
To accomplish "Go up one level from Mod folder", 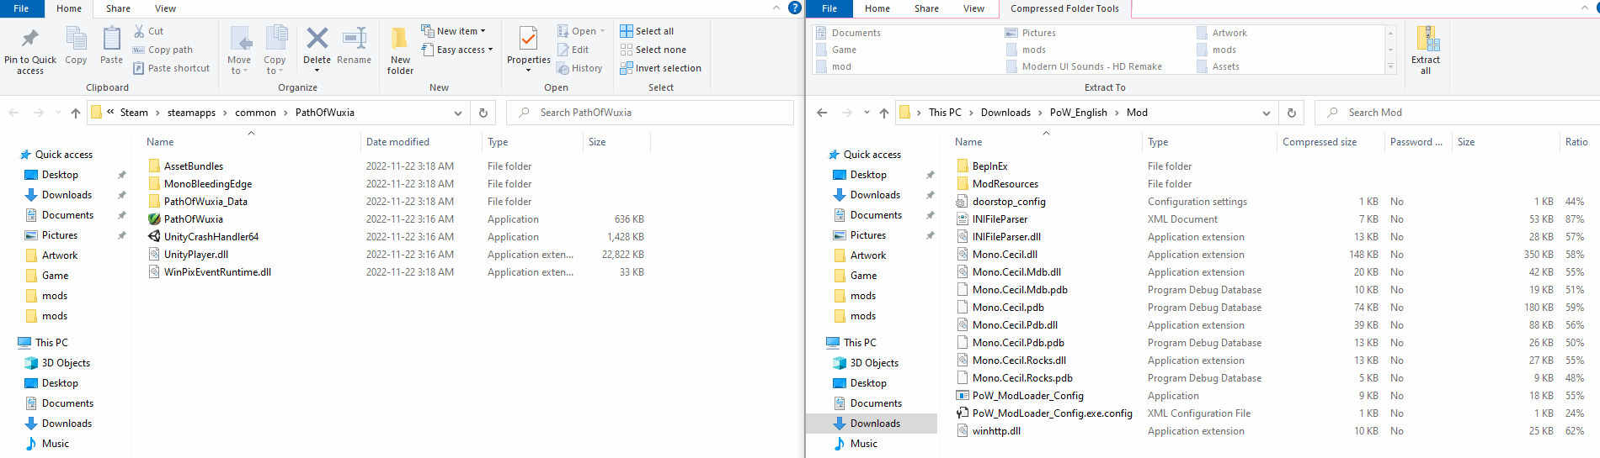I will point(883,113).
